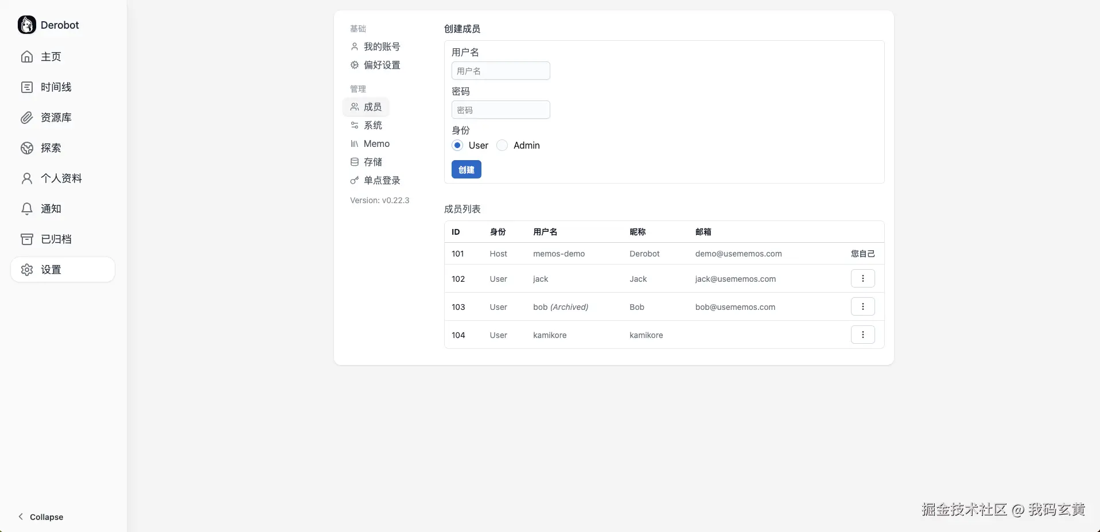Click the nickname Bob cell

pyautogui.click(x=637, y=307)
